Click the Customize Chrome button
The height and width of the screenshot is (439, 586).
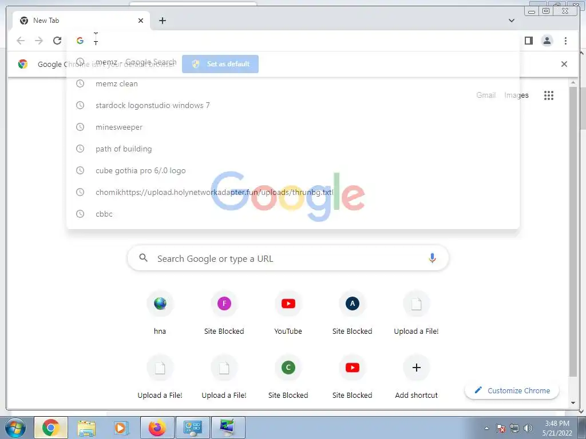(x=512, y=390)
